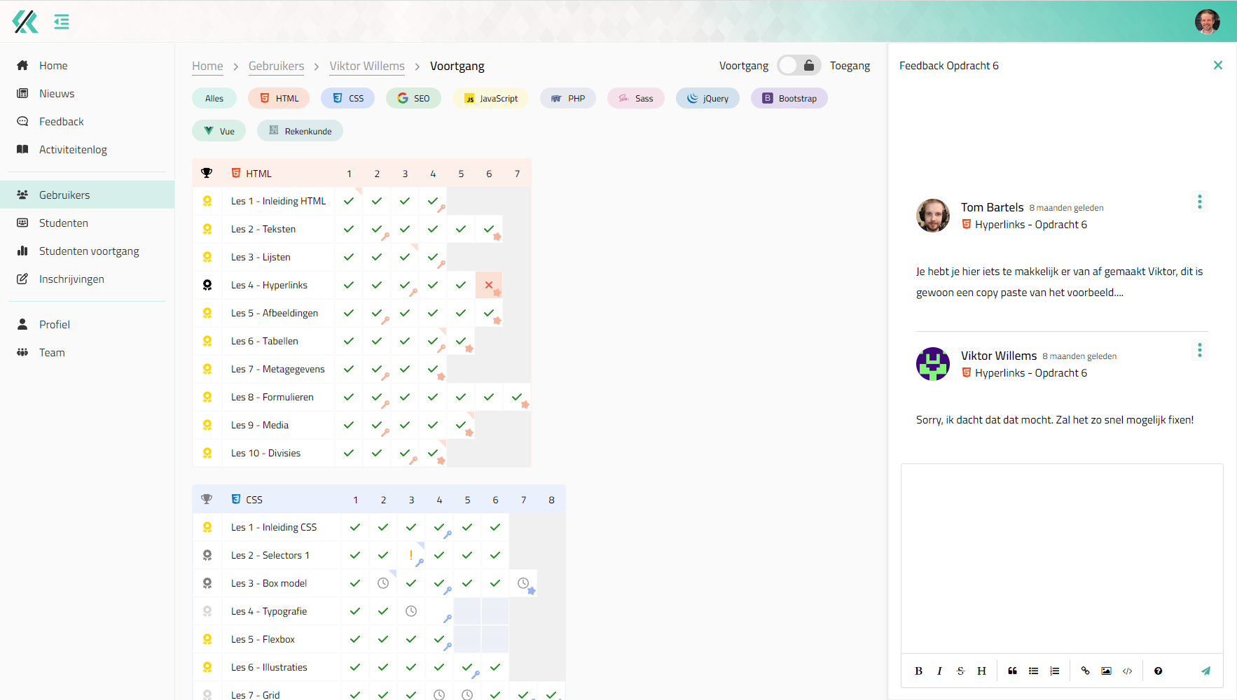Screen dimensions: 1237x700
Task: Open the user avatar menu in top bar
Action: (x=1207, y=22)
